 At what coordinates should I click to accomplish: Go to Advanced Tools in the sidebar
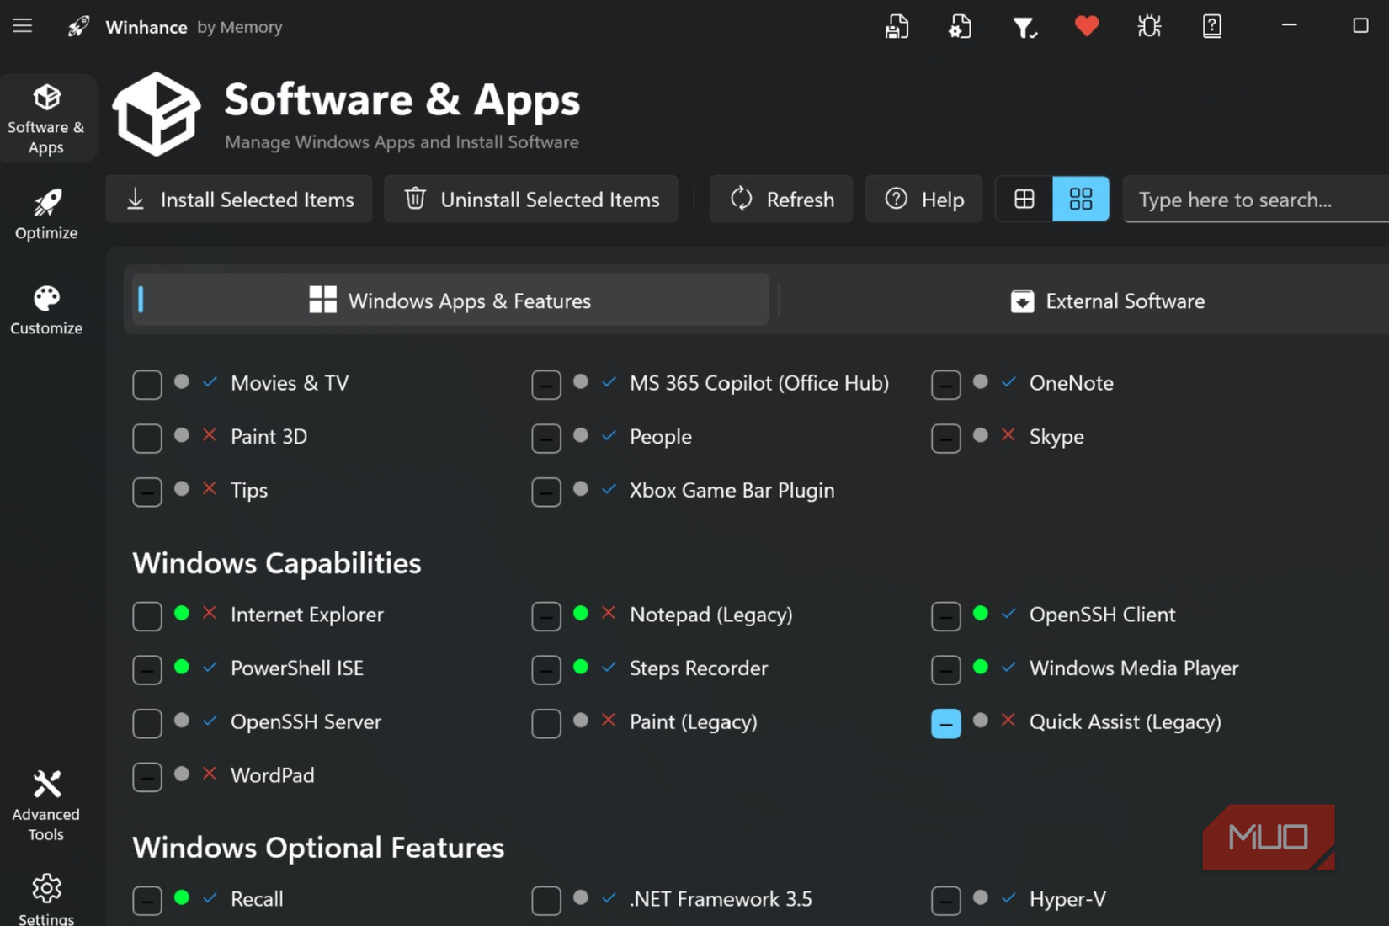[45, 804]
